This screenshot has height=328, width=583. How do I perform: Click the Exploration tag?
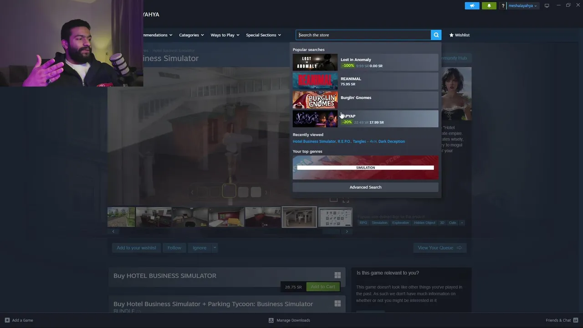[400, 223]
